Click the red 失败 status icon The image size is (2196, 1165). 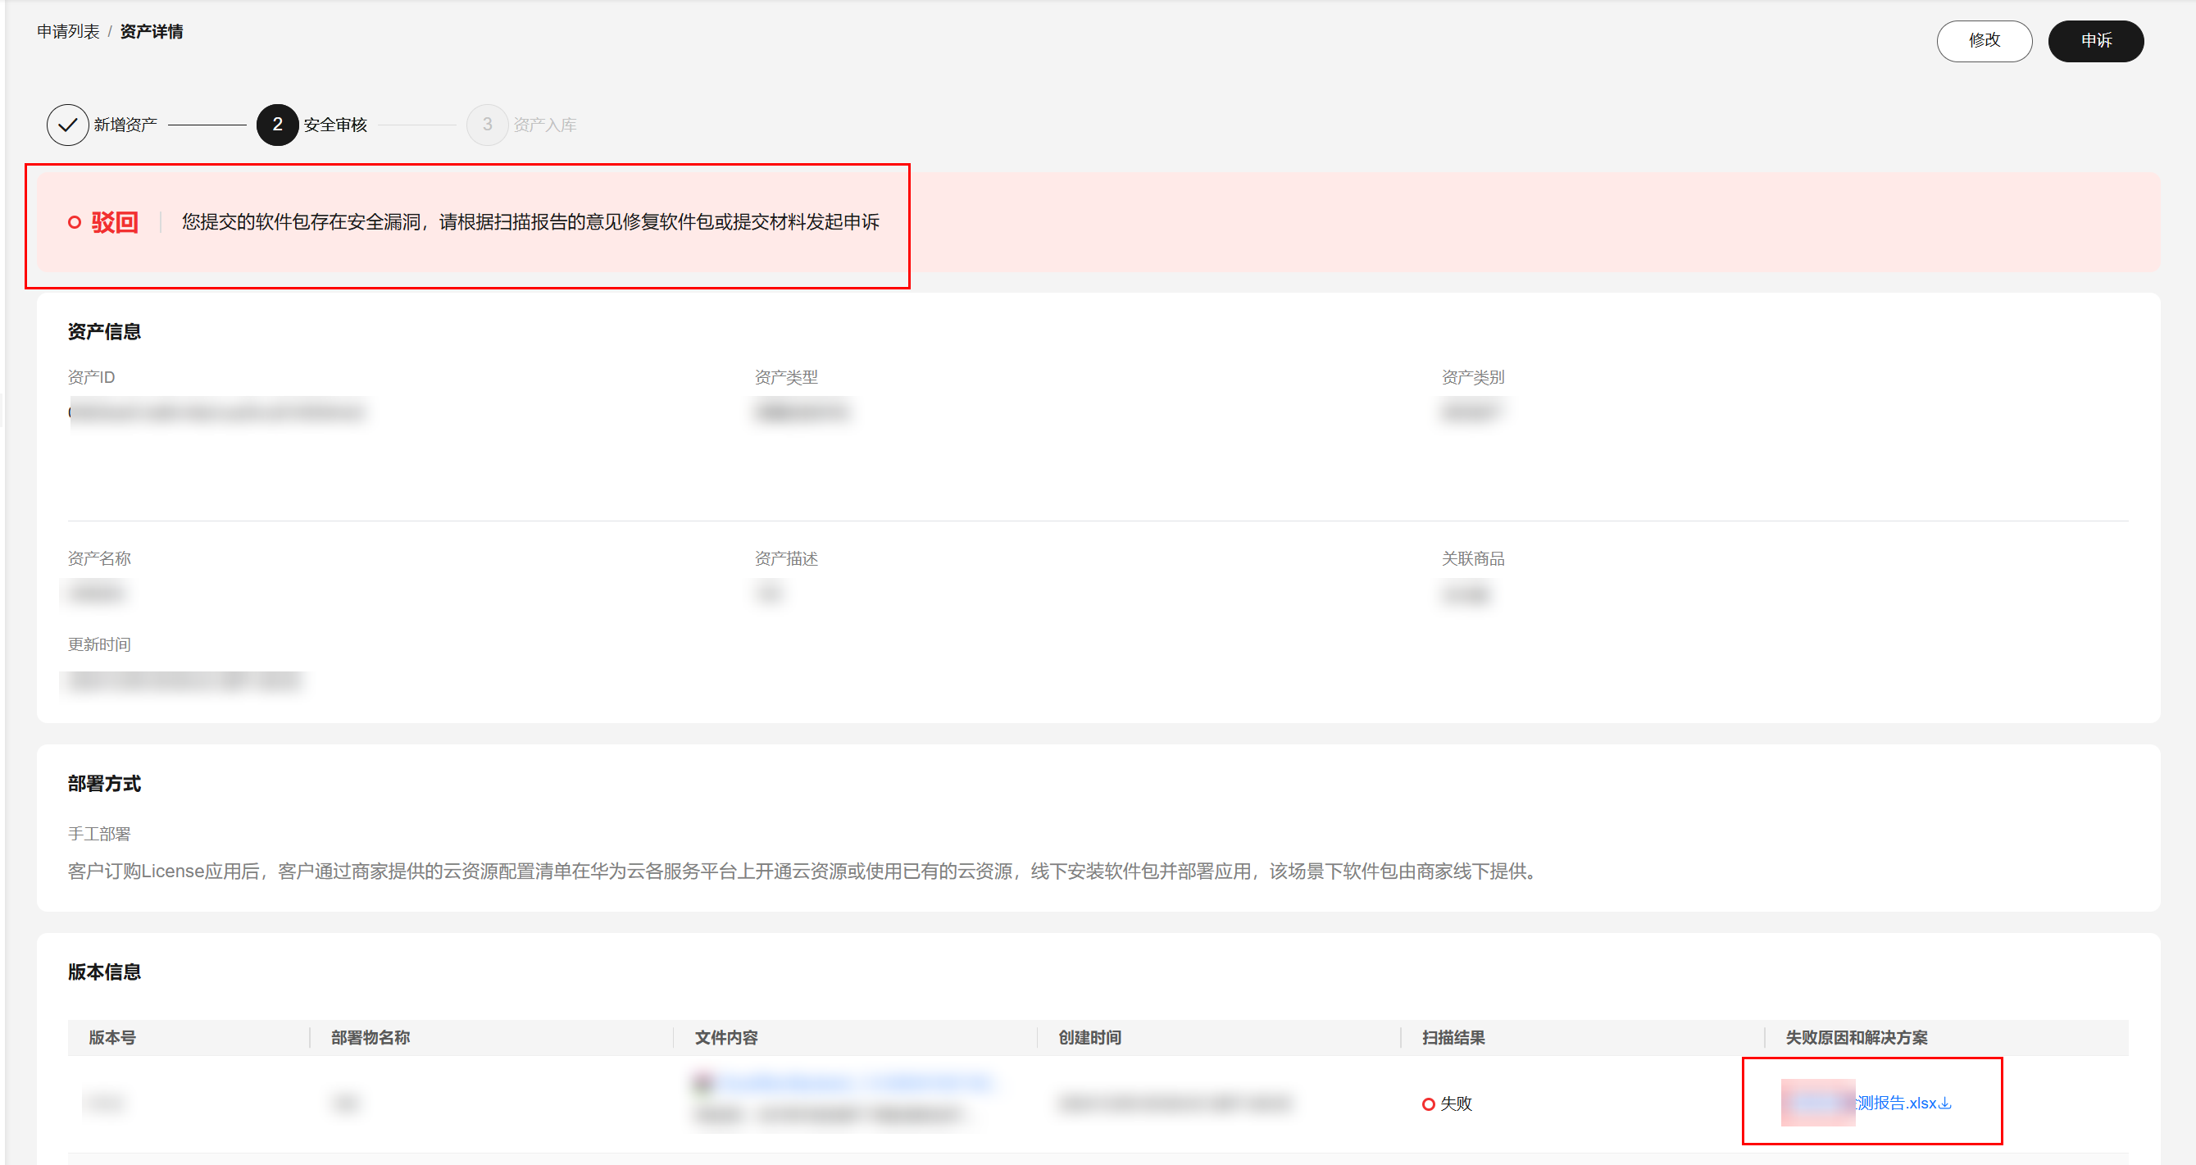point(1429,1103)
